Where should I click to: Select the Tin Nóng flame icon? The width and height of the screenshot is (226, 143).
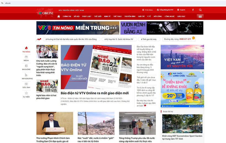pyautogui.click(x=26, y=48)
